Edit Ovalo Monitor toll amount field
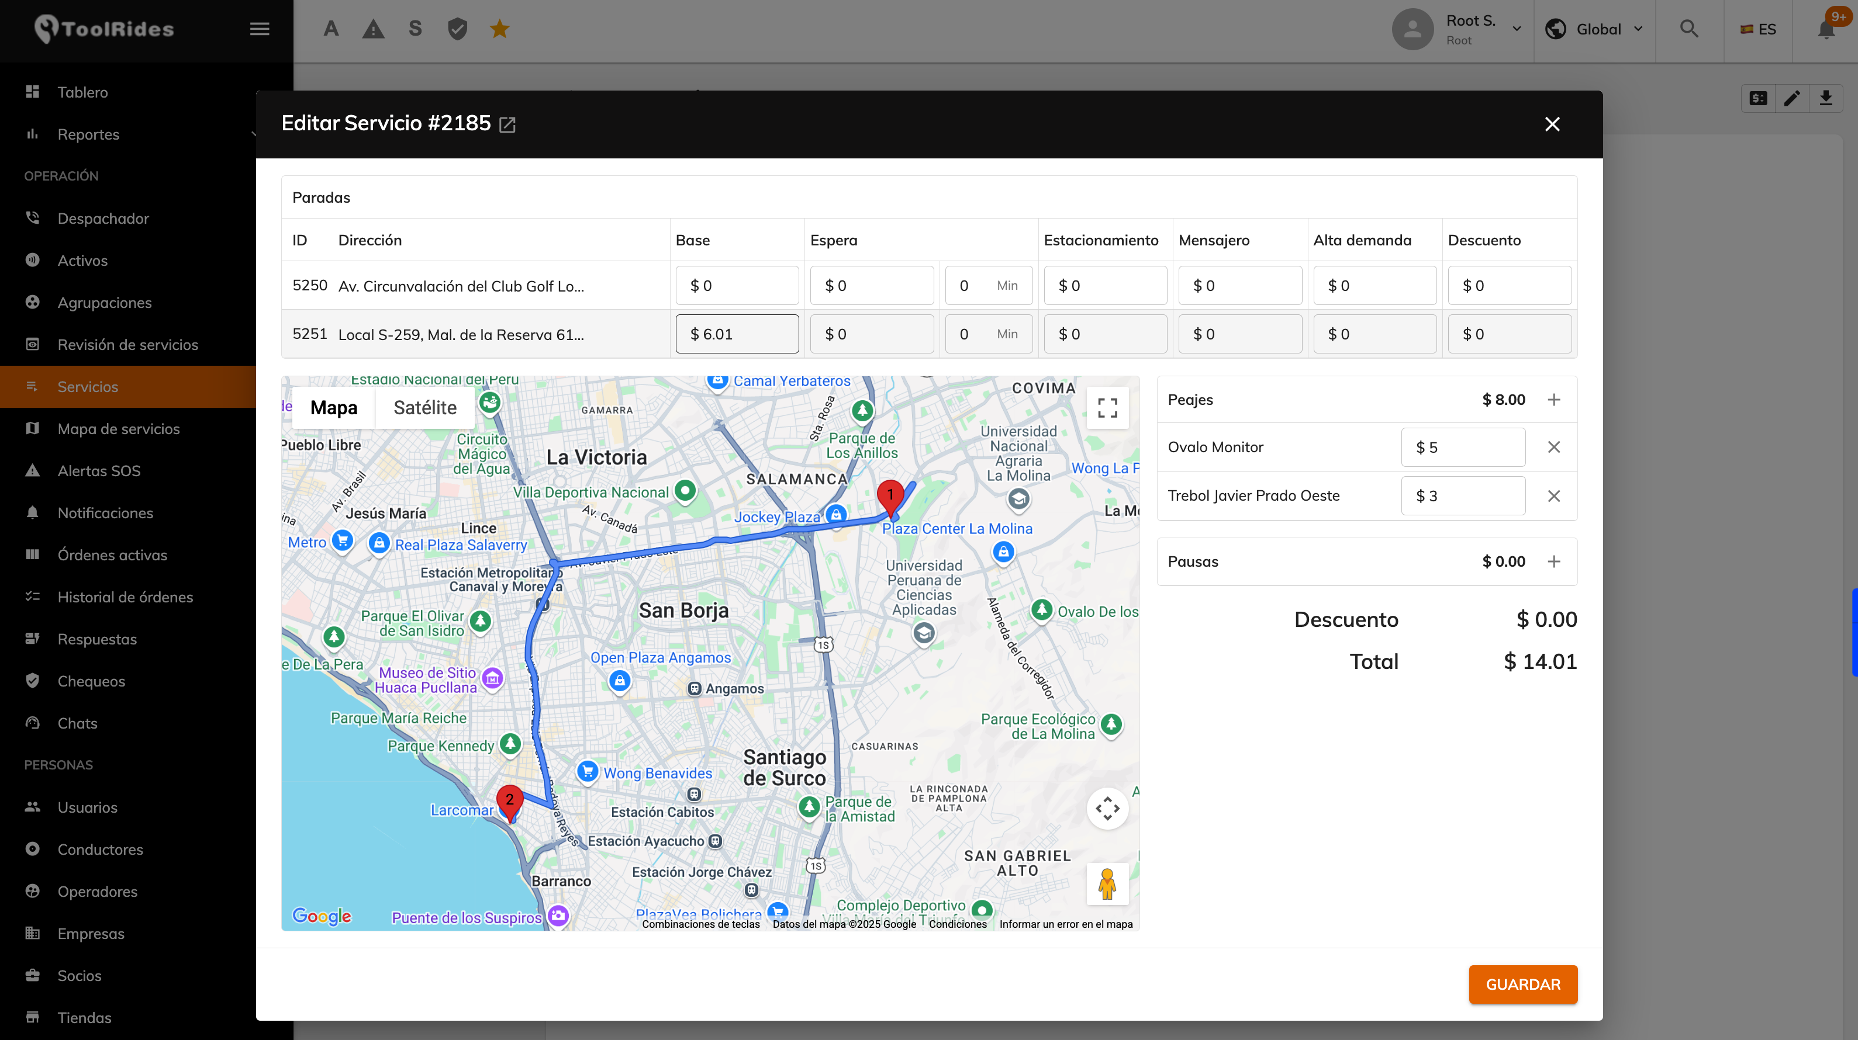The width and height of the screenshot is (1858, 1040). tap(1463, 447)
